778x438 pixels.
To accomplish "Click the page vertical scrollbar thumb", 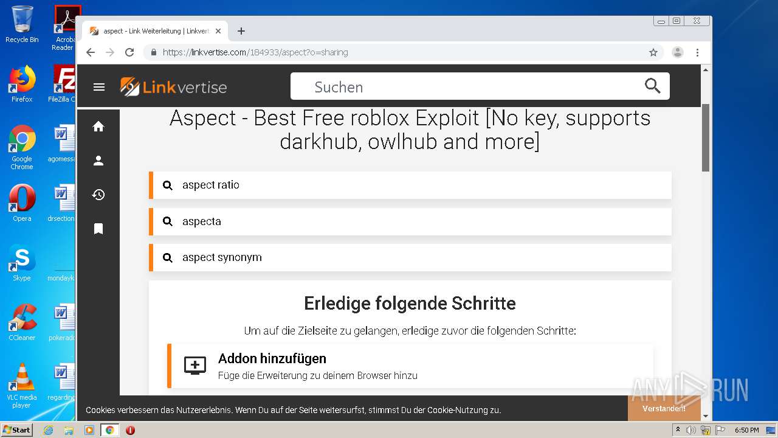I will [706, 137].
